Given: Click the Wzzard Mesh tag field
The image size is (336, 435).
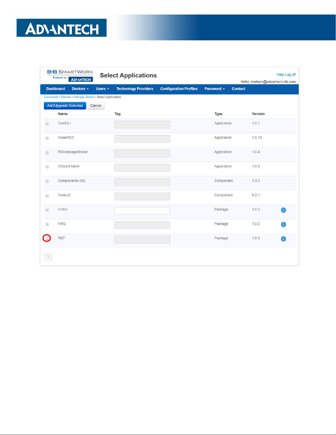Looking at the screenshot, I should click(x=142, y=168).
